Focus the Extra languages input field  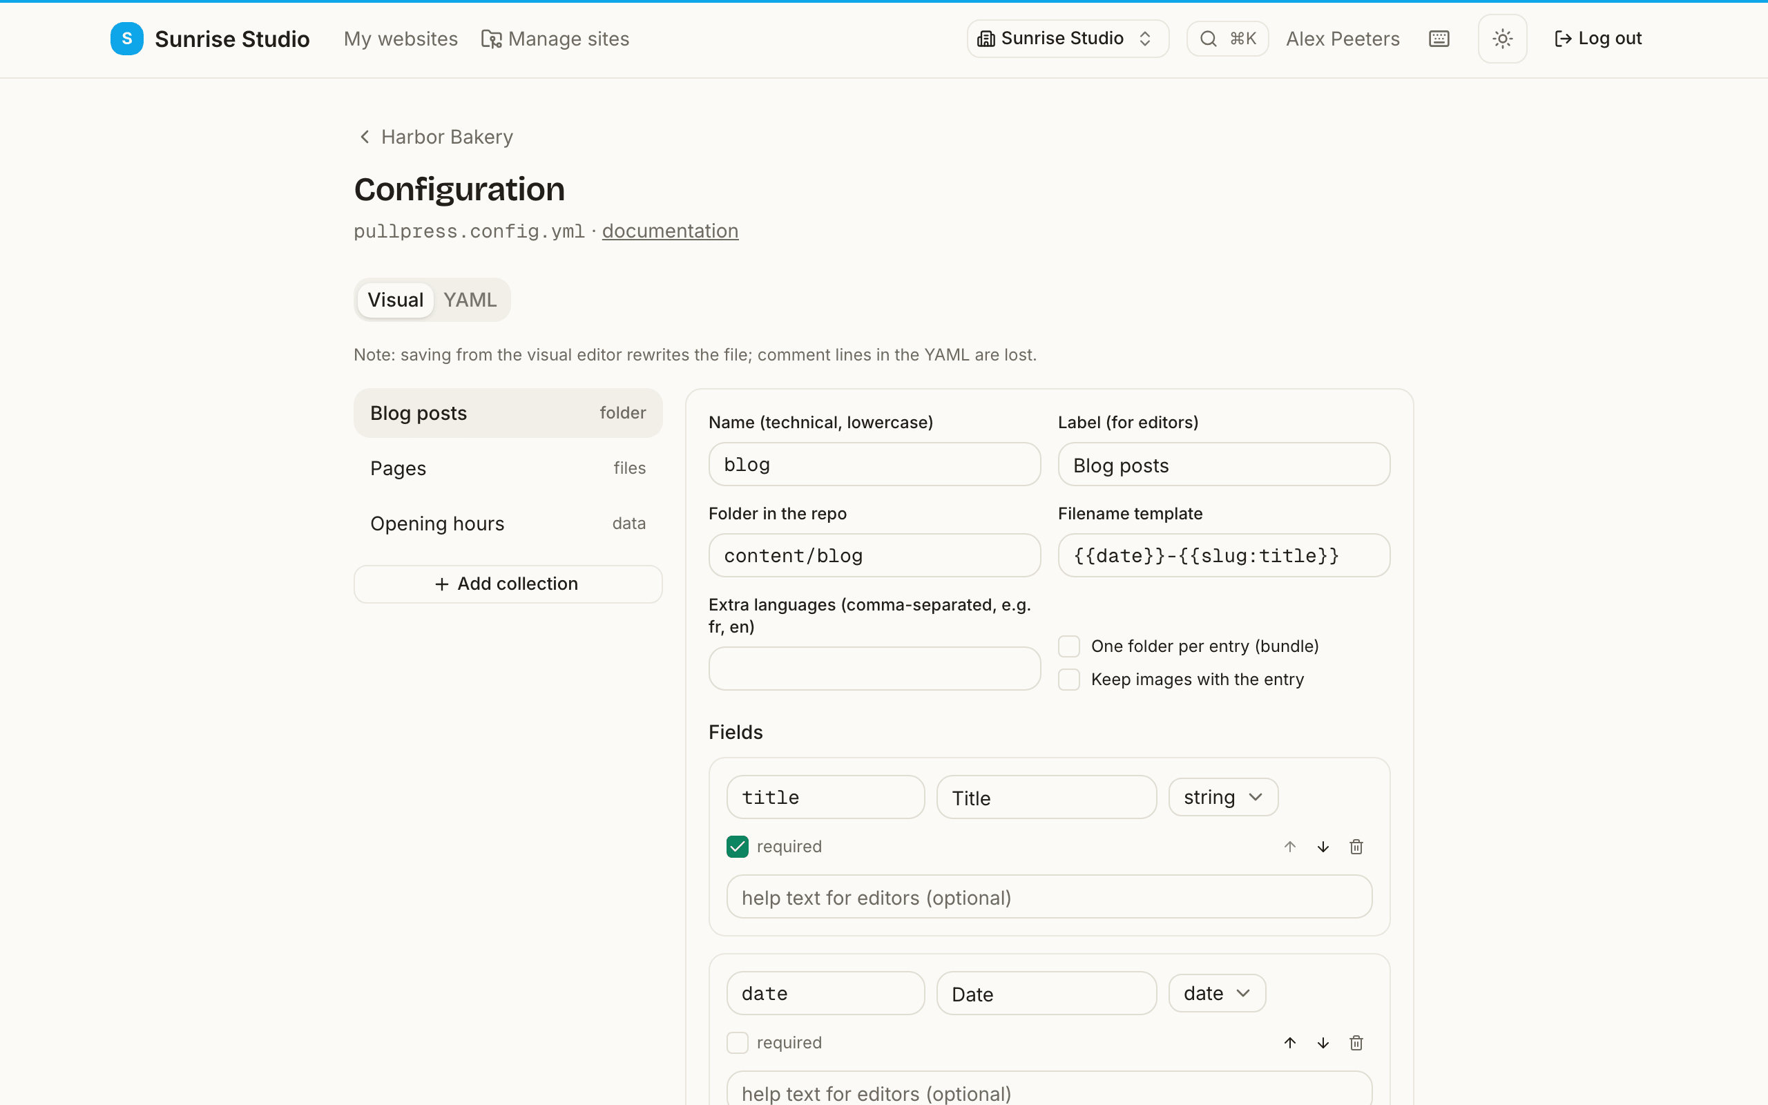(874, 669)
